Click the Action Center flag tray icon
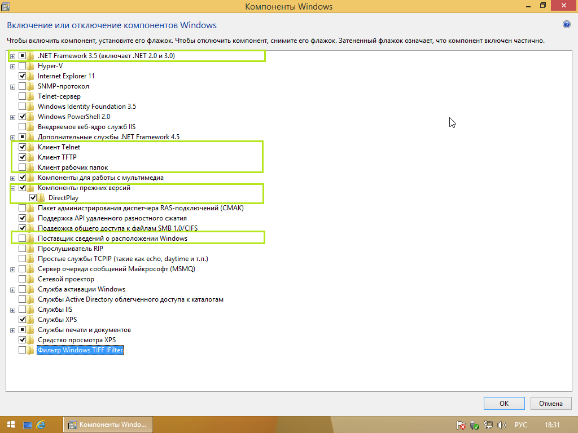Image resolution: width=578 pixels, height=433 pixels. pos(461,425)
